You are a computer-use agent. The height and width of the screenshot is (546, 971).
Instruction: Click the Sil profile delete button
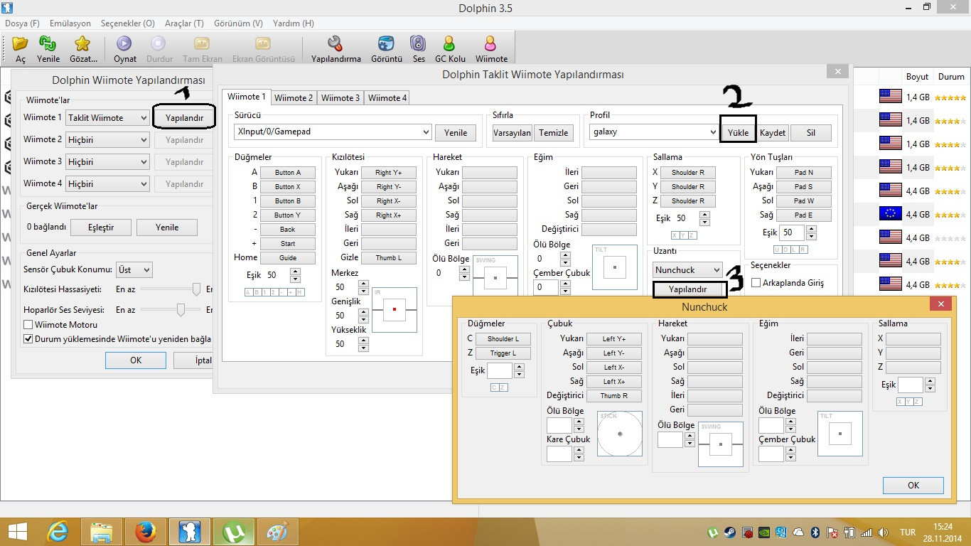point(811,133)
